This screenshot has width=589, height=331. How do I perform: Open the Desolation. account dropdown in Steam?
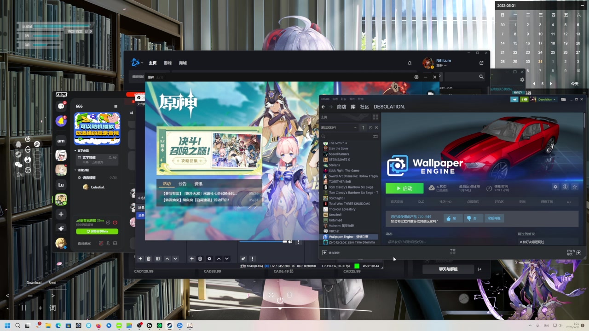[x=547, y=99]
